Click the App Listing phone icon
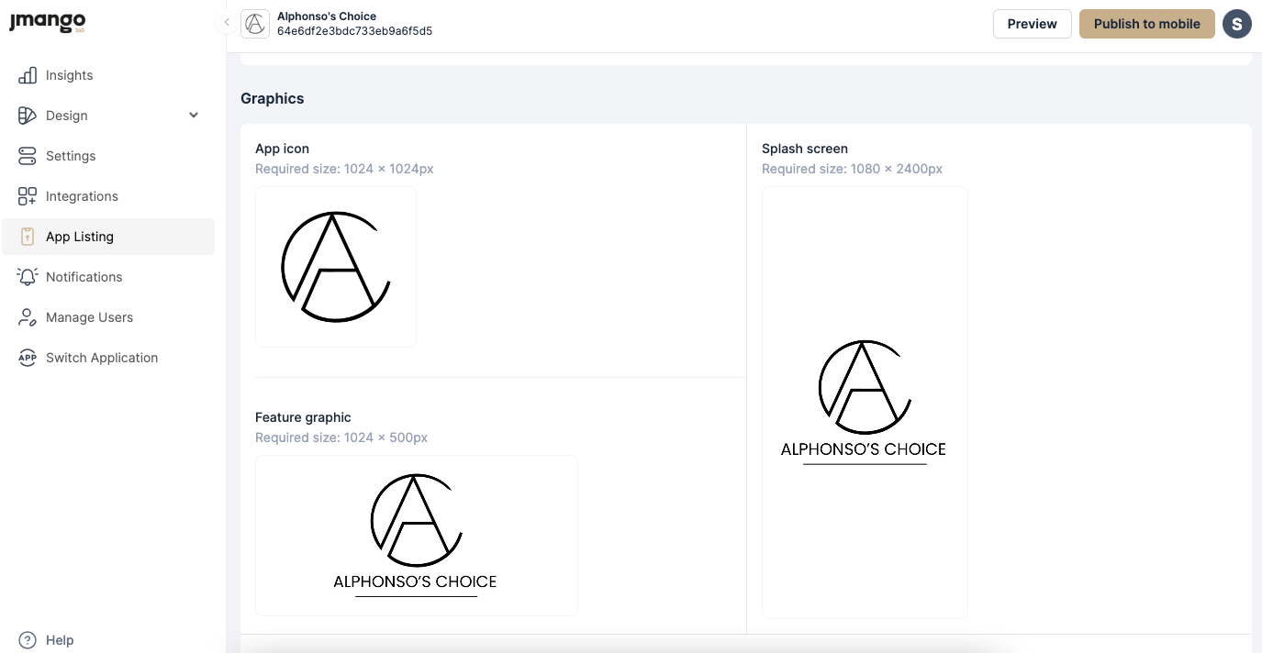Screen dimensions: 1262x653 [x=28, y=237]
